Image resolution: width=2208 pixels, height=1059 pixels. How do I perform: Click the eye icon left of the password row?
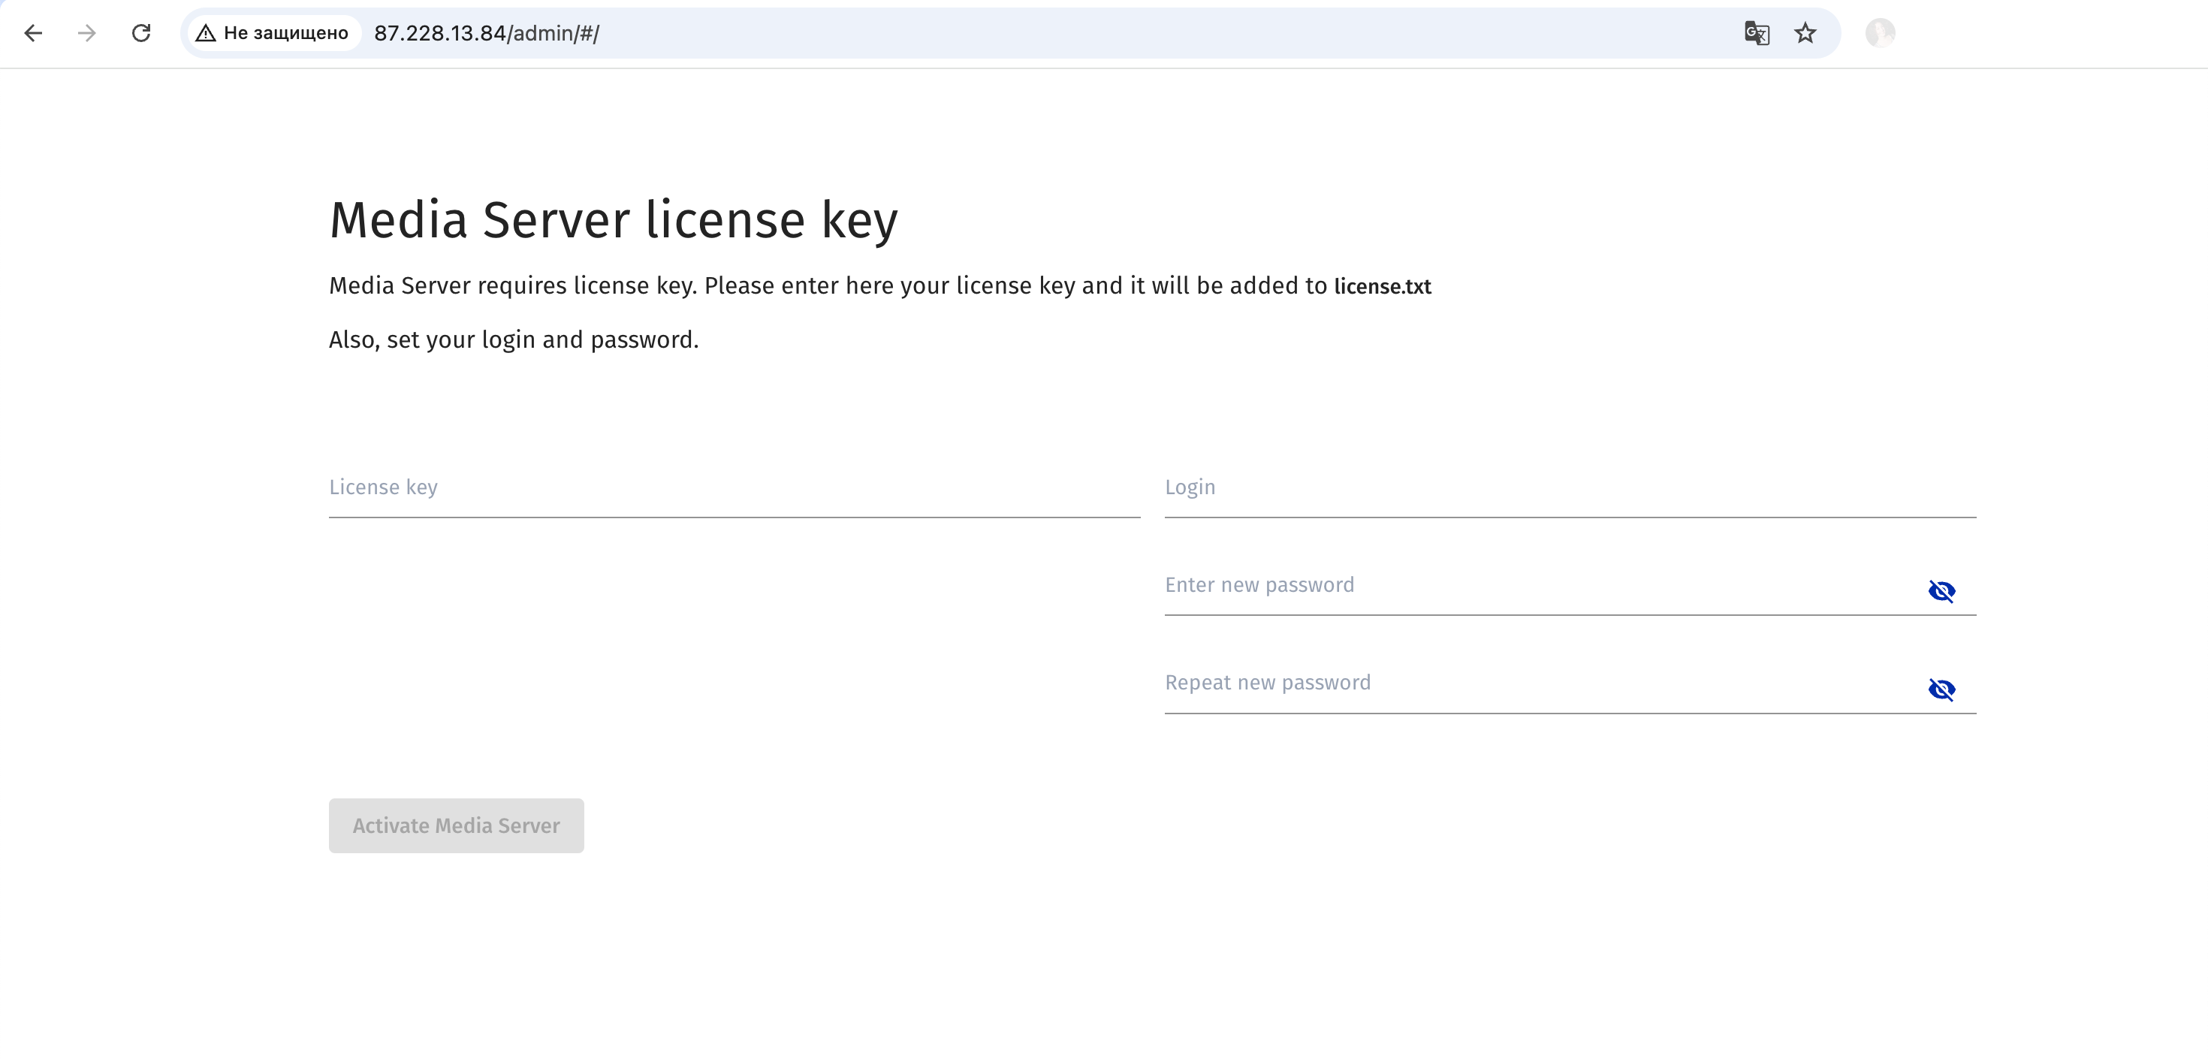coord(360,590)
